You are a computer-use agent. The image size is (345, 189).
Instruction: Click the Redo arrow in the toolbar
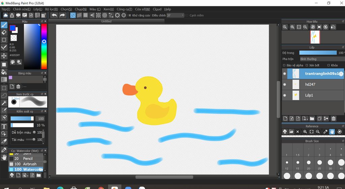click(62, 15)
